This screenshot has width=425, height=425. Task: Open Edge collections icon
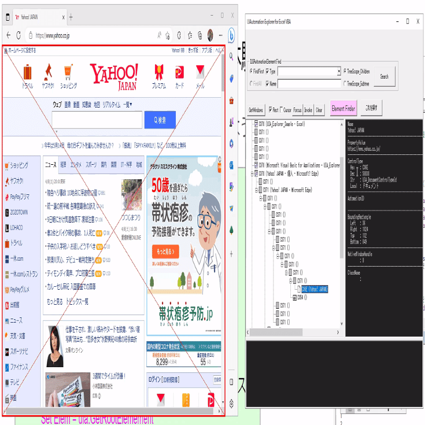(x=200, y=35)
